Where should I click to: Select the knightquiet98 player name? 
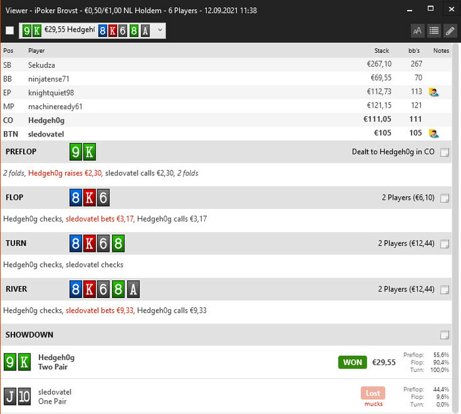pyautogui.click(x=51, y=93)
